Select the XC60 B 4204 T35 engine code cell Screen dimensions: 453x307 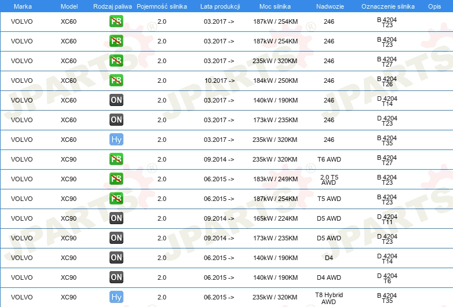(x=387, y=140)
